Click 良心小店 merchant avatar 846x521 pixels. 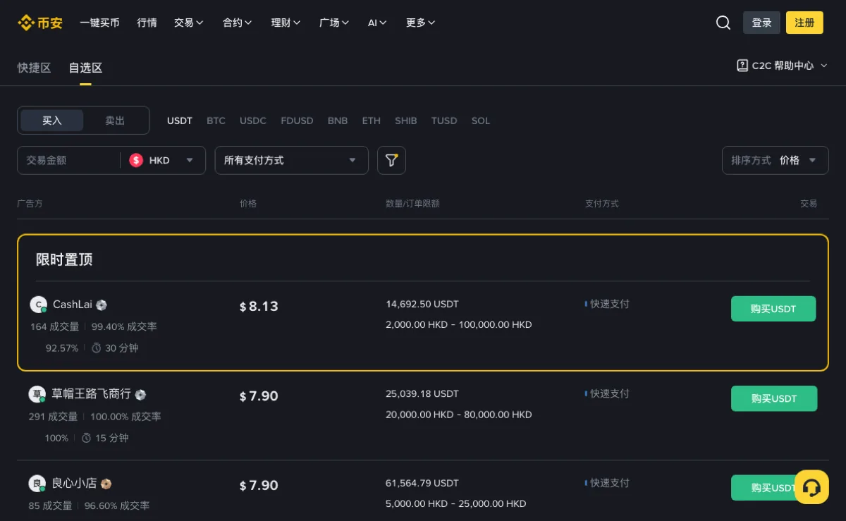coord(37,484)
